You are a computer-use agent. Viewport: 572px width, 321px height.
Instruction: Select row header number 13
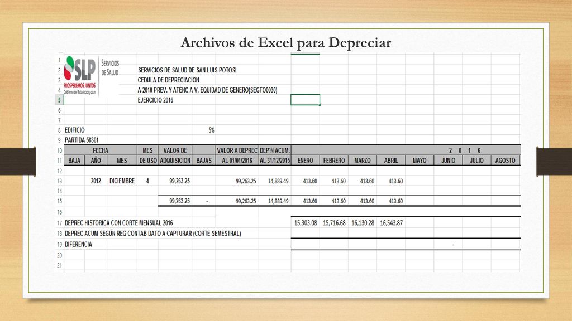click(59, 181)
